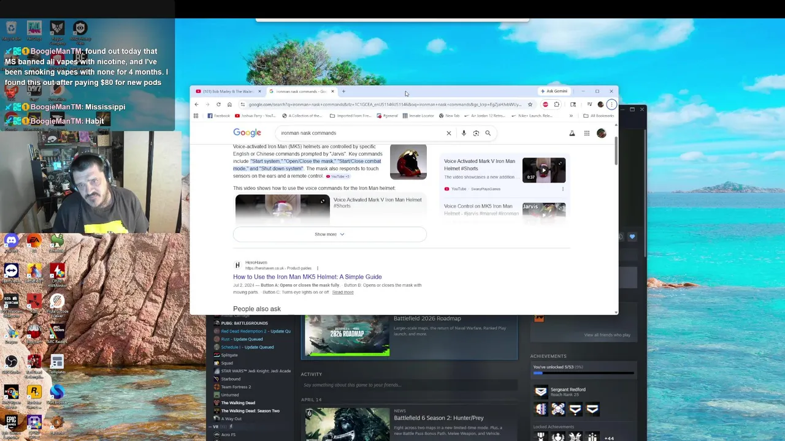785x441 pixels.
Task: Bookmark this page with star icon
Action: 530,105
